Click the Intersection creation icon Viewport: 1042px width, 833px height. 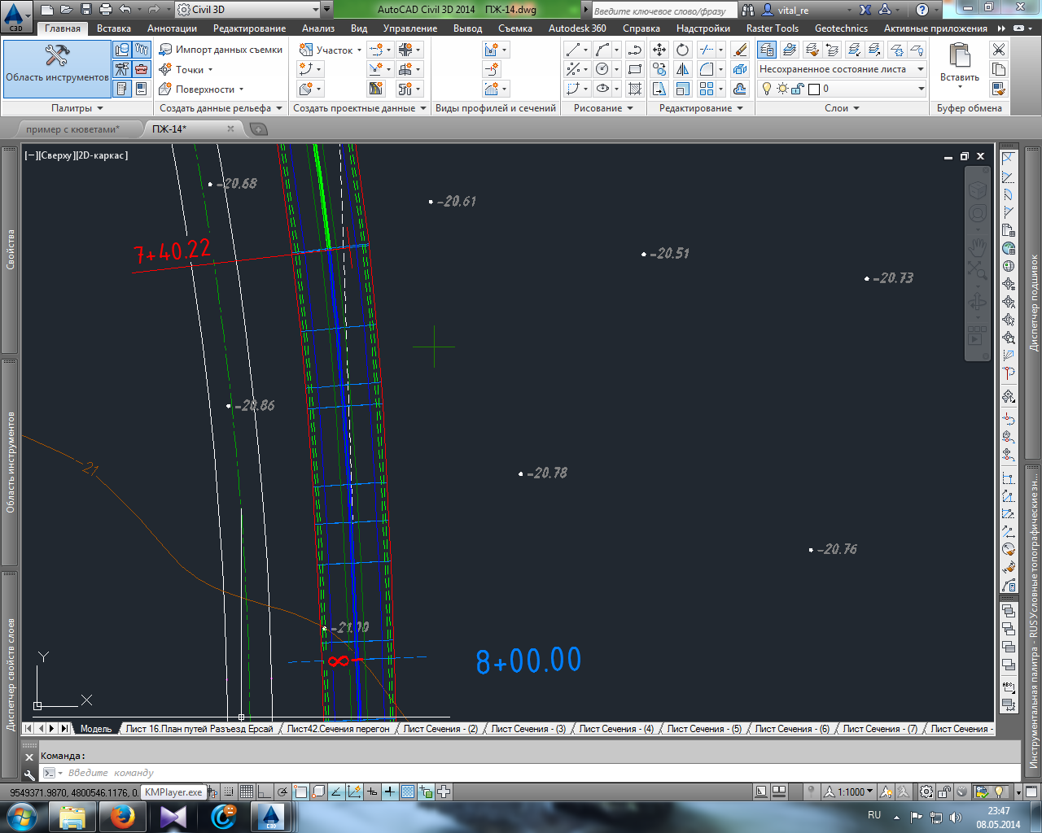pyautogui.click(x=405, y=50)
